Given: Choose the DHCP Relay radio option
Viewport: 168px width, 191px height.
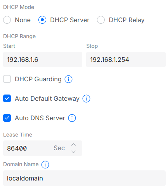Looking at the screenshot, I should [x=101, y=20].
